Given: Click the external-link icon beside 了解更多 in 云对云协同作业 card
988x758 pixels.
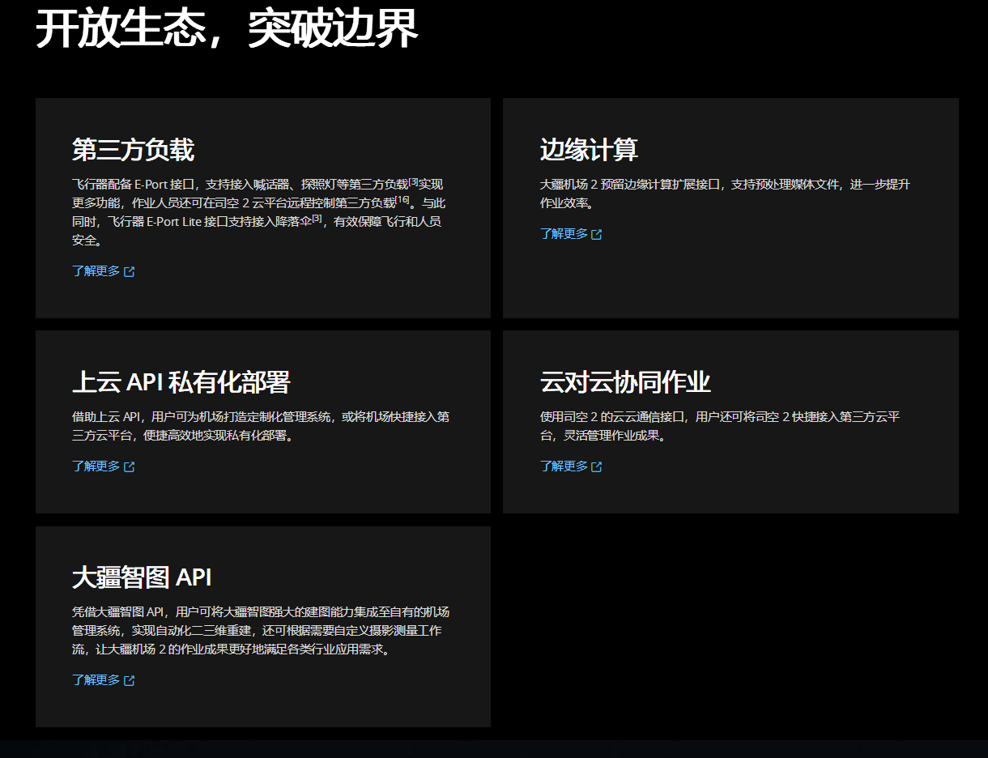Looking at the screenshot, I should pyautogui.click(x=598, y=466).
